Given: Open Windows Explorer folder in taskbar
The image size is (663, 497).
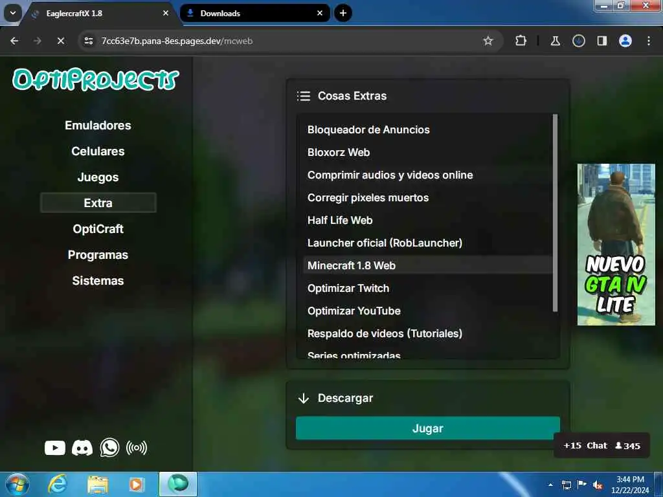Looking at the screenshot, I should pyautogui.click(x=98, y=484).
